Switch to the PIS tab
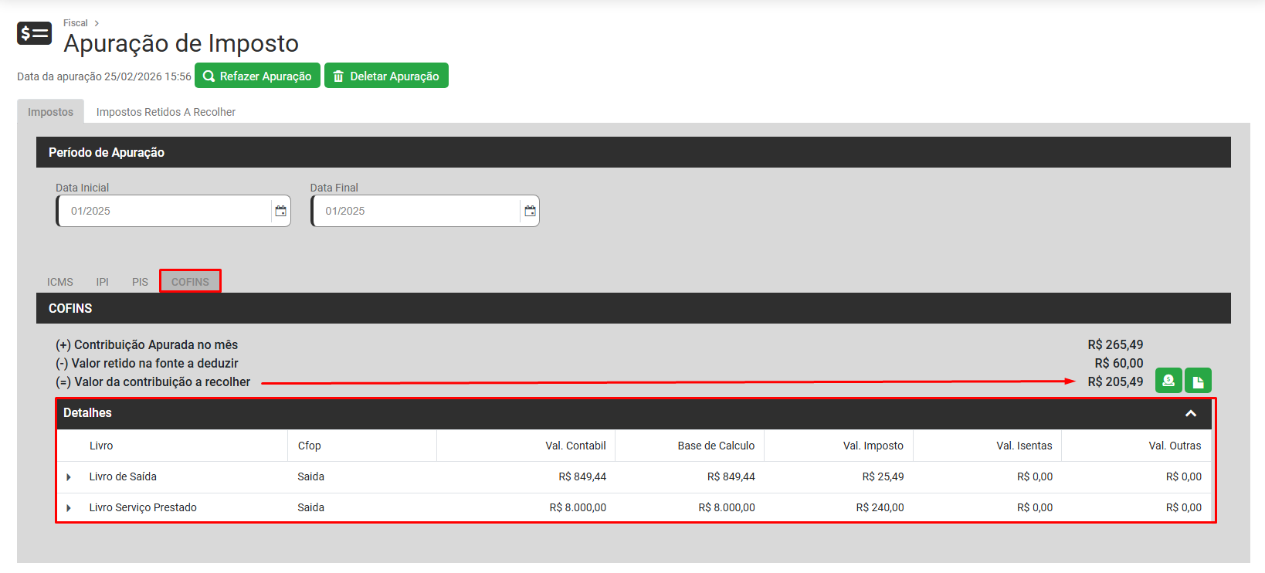 [x=140, y=282]
